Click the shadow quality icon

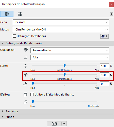(26, 57)
